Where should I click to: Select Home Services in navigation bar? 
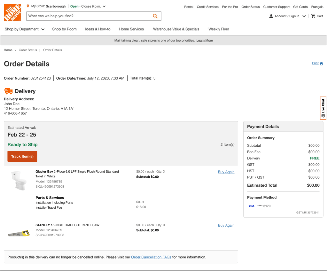[131, 29]
